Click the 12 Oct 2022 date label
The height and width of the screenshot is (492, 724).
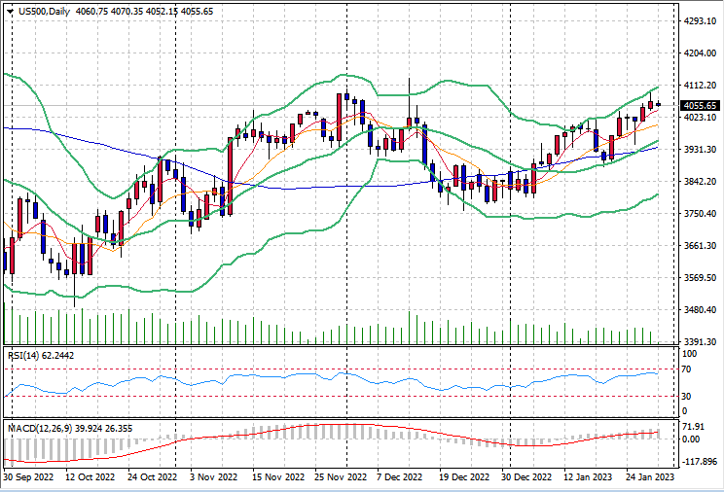point(92,478)
